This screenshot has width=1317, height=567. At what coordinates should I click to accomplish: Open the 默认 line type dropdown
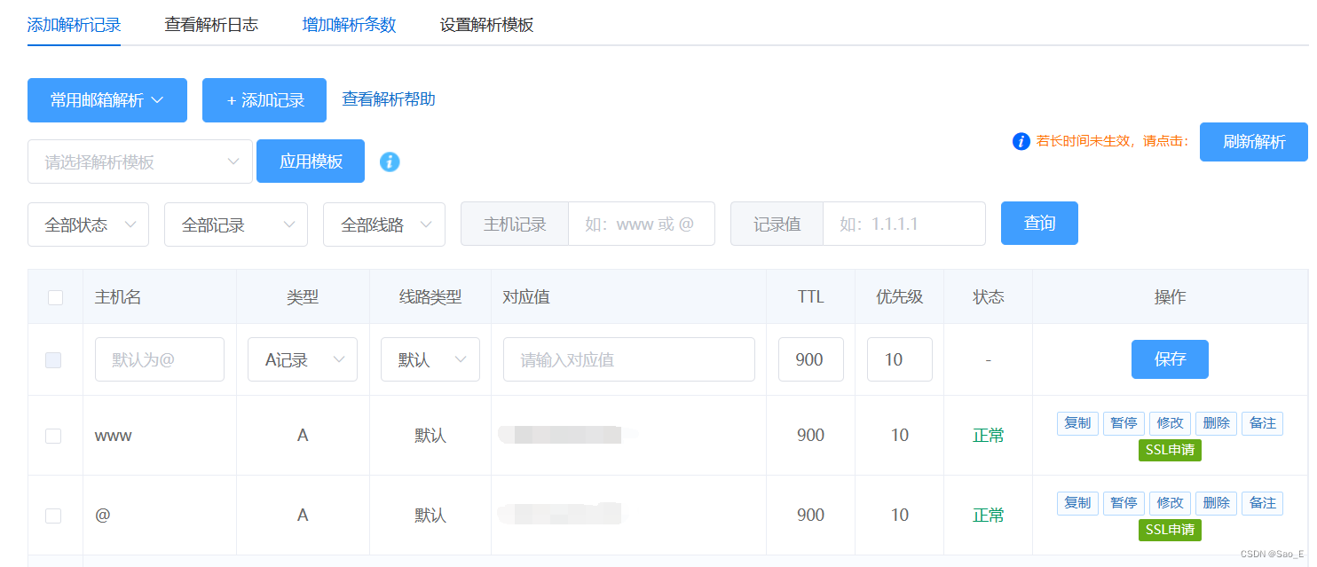(430, 358)
